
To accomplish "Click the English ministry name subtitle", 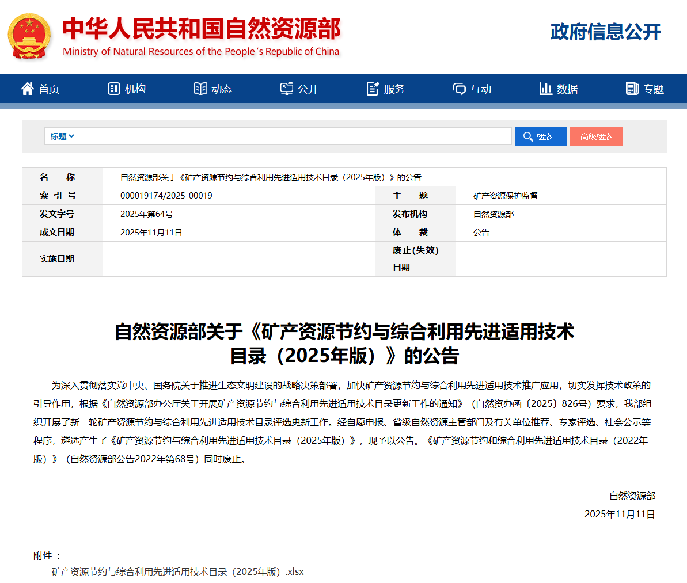I will tap(201, 52).
